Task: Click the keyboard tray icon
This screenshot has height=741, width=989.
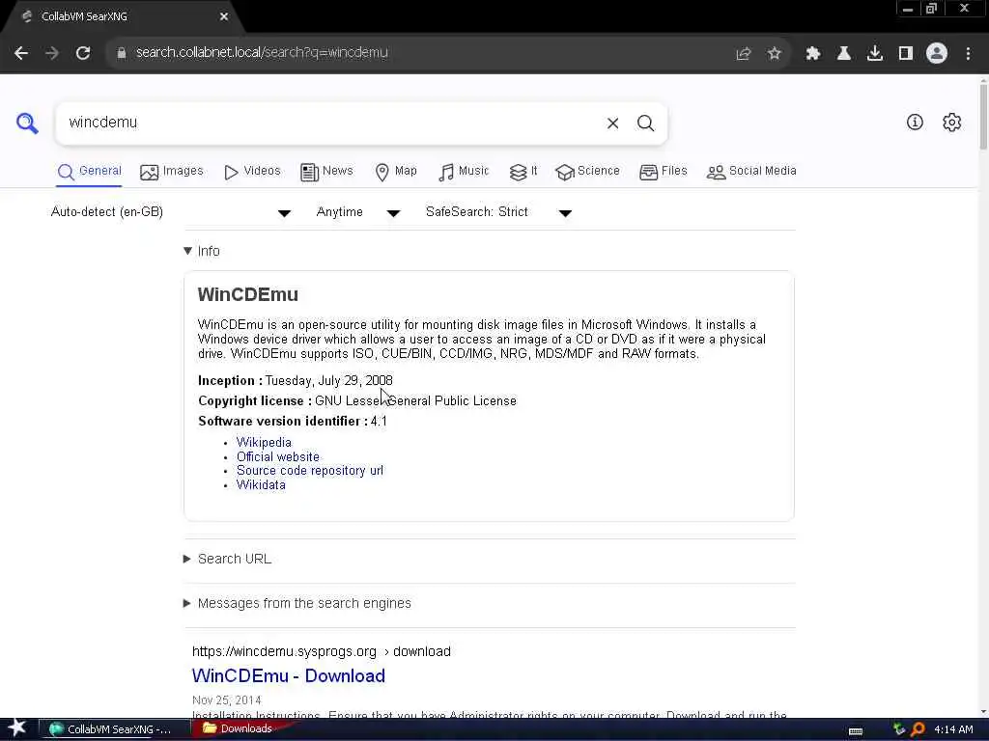Action: (x=856, y=730)
